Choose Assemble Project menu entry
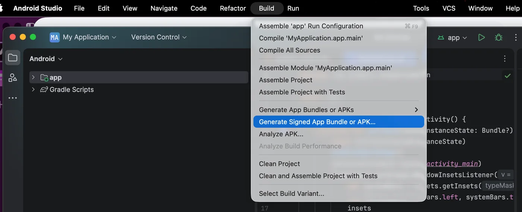This screenshot has width=522, height=212. [x=339, y=80]
